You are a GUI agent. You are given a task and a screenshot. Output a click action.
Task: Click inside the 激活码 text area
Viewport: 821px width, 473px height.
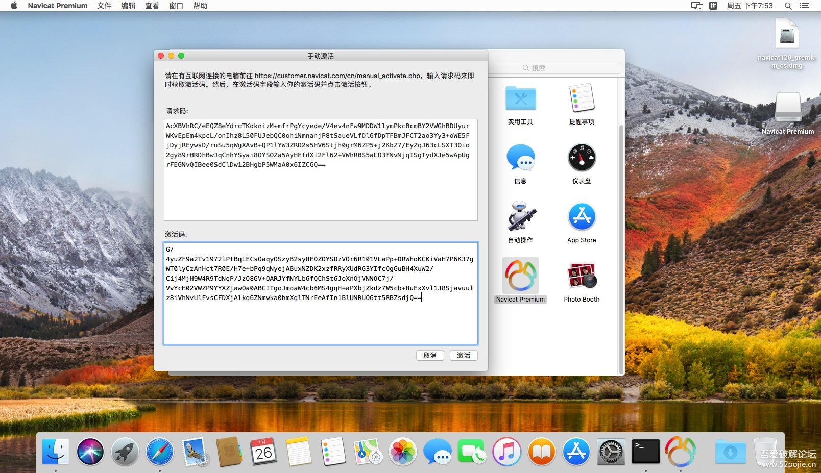tap(321, 293)
